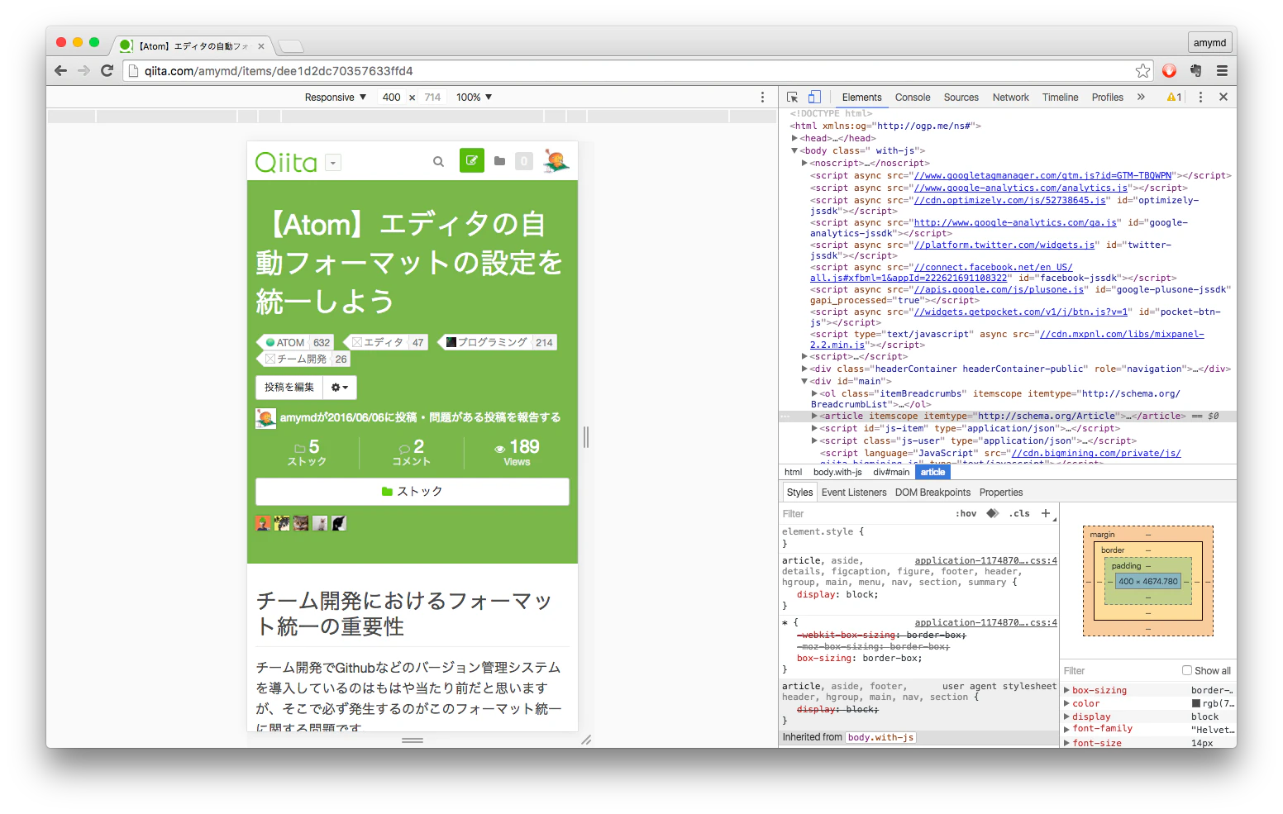Click the user avatar in Qiita header
Image resolution: width=1283 pixels, height=814 pixels.
pos(556,160)
